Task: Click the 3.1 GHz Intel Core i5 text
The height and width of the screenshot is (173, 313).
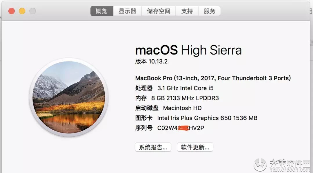Action: pos(185,88)
